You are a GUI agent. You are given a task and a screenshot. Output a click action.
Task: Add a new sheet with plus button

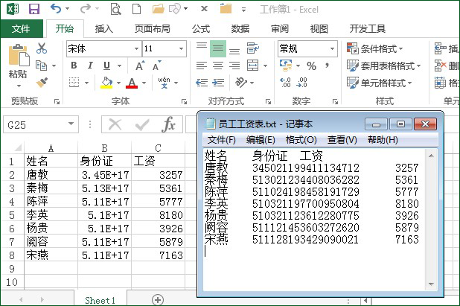(x=158, y=300)
